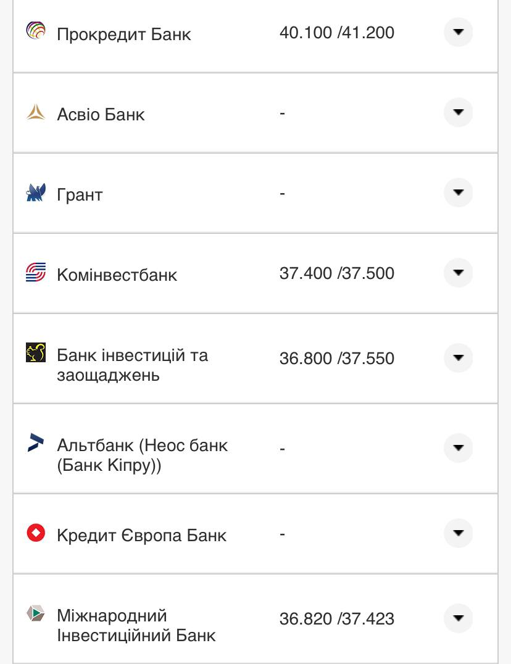Click the Банк інвестицій та заощаджень logo
The image size is (511, 664).
point(36,352)
